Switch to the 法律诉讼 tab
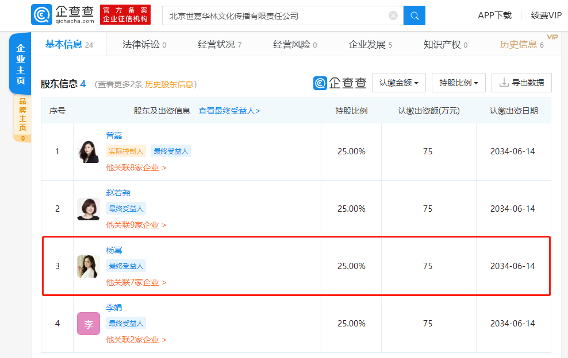Screen dimensions: 568x358 144,45
